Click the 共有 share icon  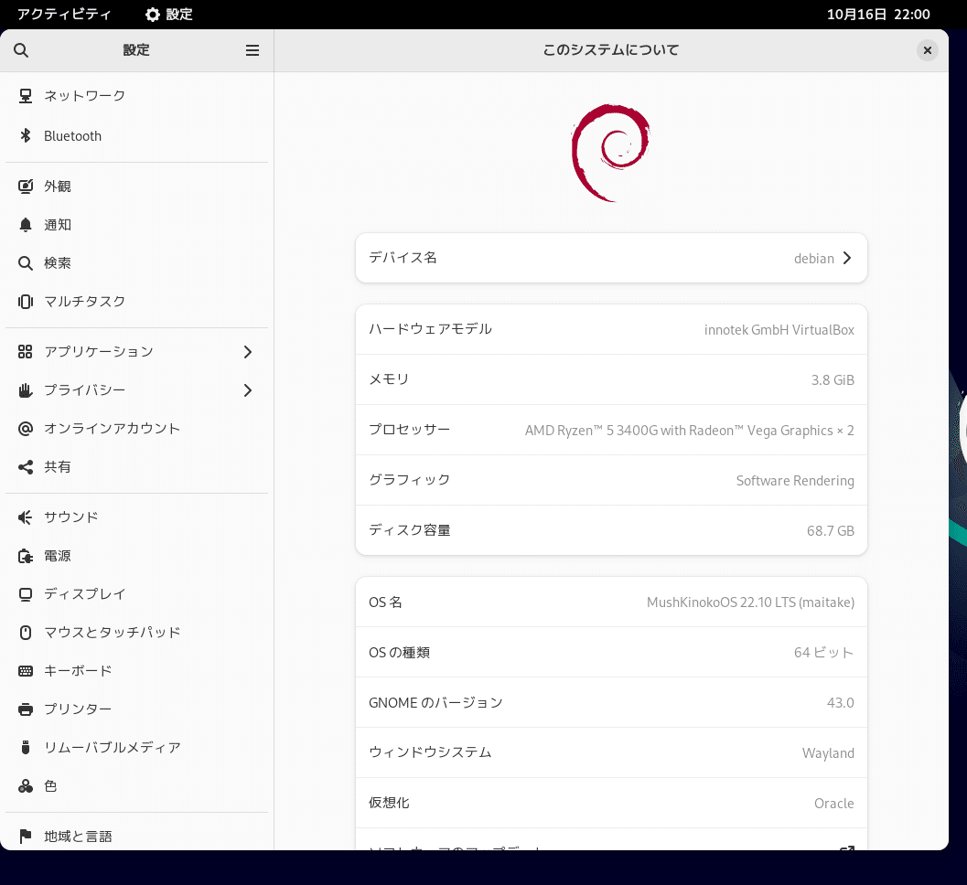click(26, 467)
